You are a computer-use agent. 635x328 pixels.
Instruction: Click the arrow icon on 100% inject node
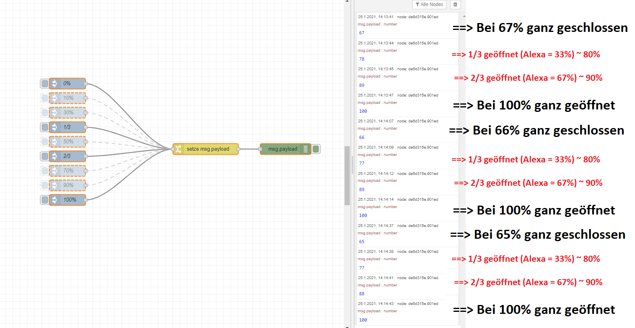coord(55,200)
